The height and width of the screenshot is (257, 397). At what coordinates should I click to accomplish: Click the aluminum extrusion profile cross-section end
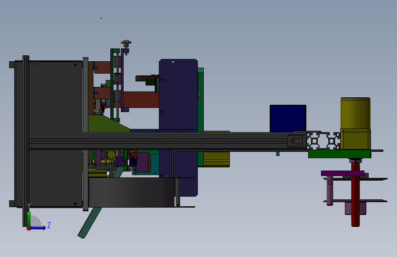323,141
